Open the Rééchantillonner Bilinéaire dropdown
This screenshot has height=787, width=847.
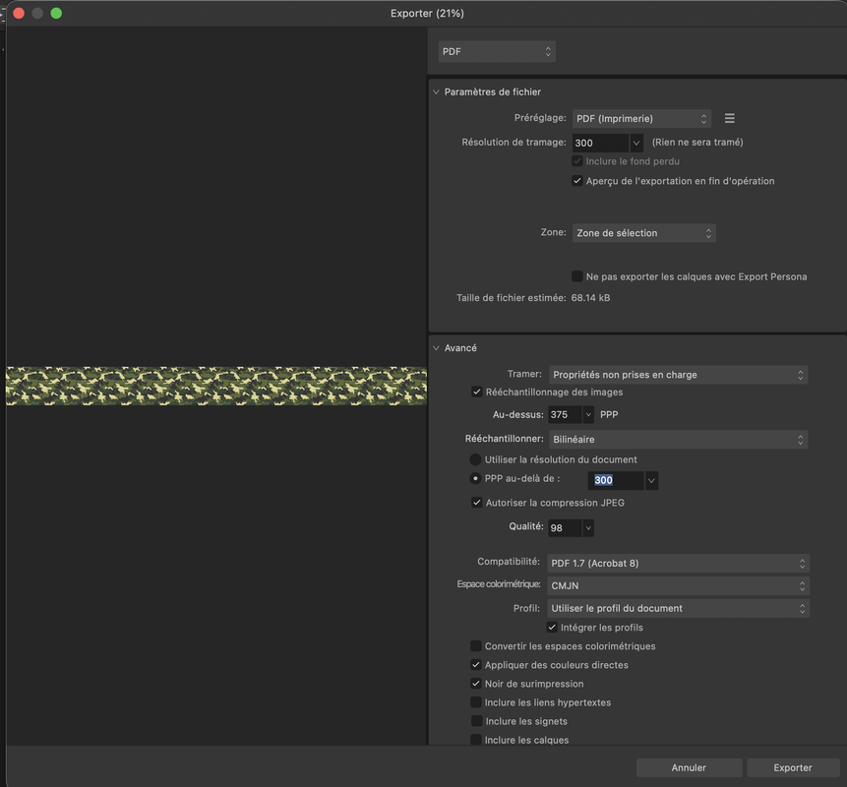pyautogui.click(x=678, y=439)
